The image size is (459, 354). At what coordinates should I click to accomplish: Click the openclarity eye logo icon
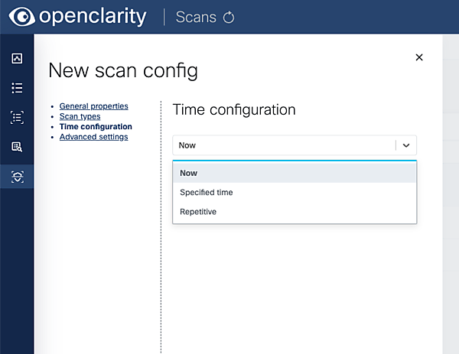21,16
